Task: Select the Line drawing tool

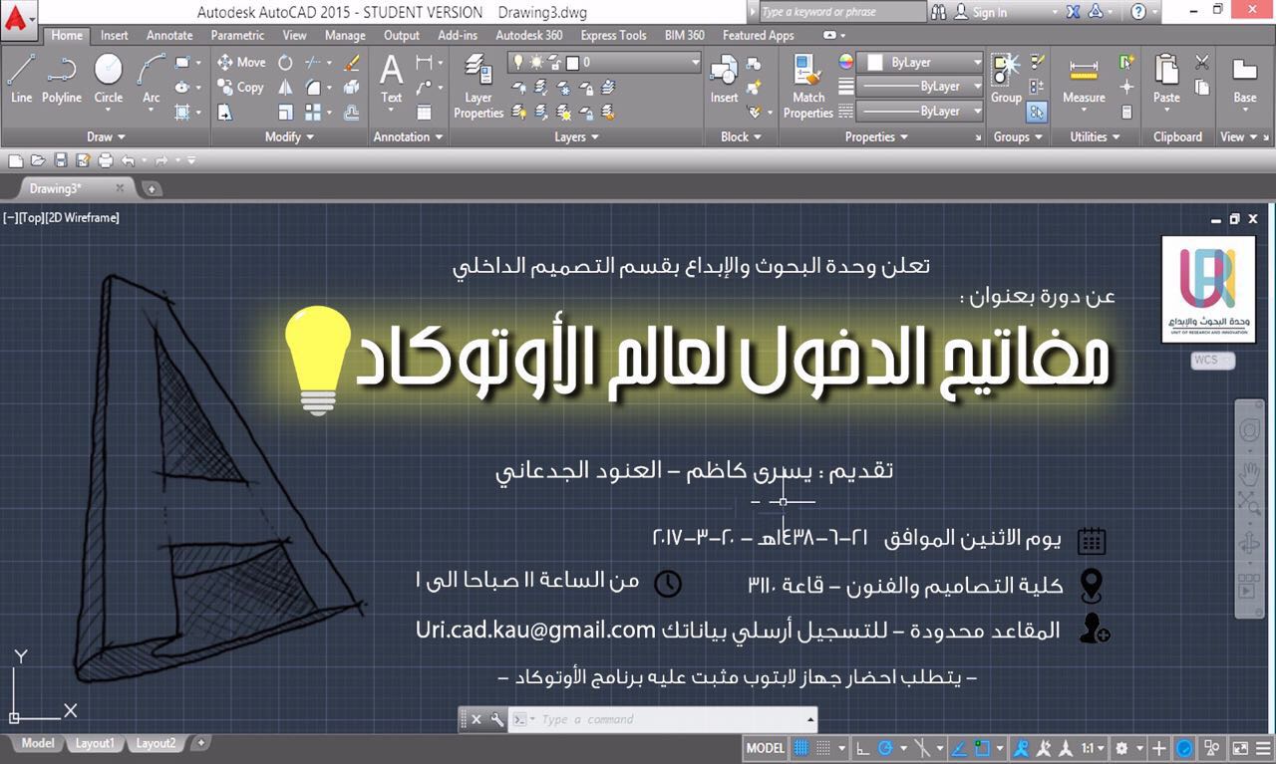Action: pos(21,79)
